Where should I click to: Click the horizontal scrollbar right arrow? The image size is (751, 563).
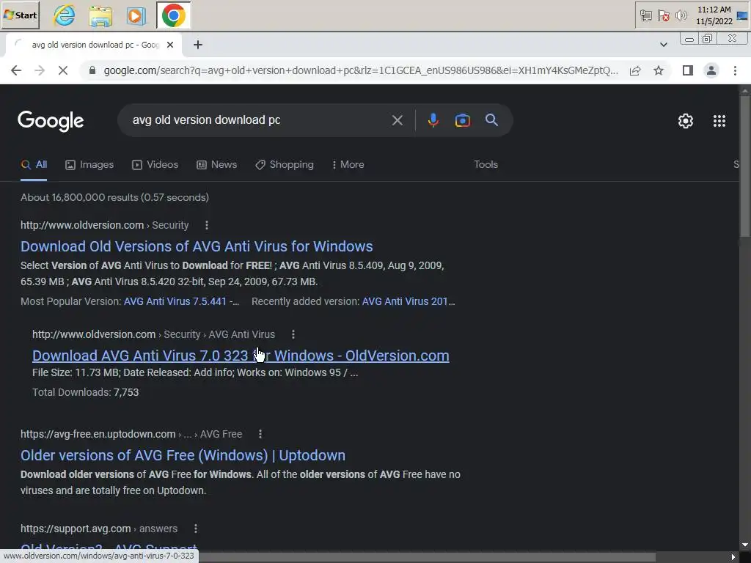pos(733,557)
